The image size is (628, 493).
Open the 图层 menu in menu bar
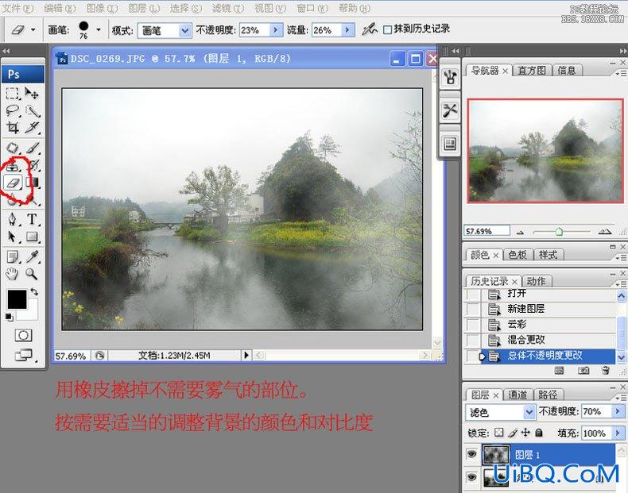pos(144,8)
